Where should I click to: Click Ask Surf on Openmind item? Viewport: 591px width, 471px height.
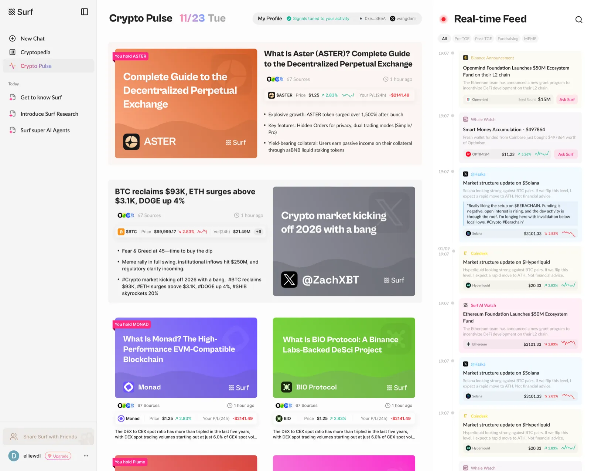(x=567, y=99)
